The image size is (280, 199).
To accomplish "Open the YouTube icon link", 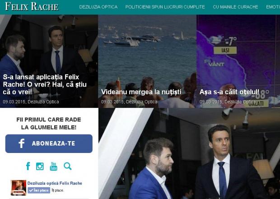I will tap(54, 167).
